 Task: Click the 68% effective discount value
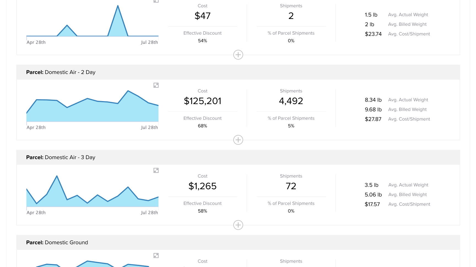[202, 126]
